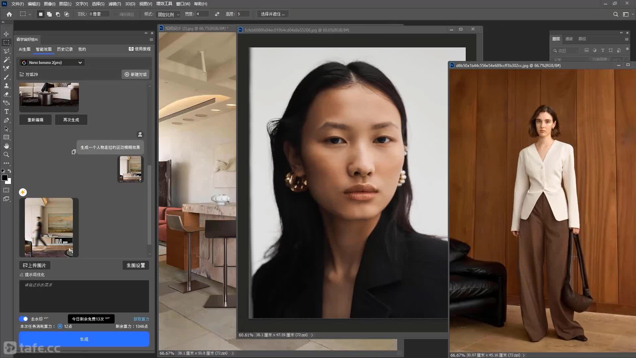This screenshot has width=636, height=358.
Task: Click the swap width and height icon
Action: [217, 14]
